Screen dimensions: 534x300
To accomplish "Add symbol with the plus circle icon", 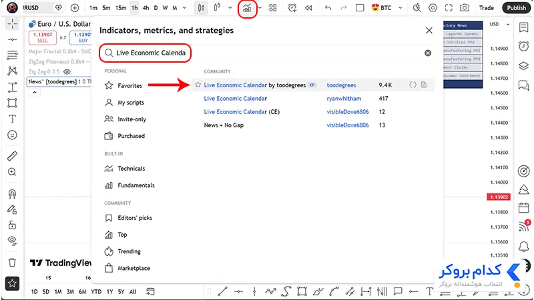I will [75, 8].
